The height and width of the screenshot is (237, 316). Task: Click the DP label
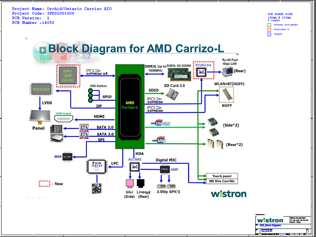pos(99,106)
